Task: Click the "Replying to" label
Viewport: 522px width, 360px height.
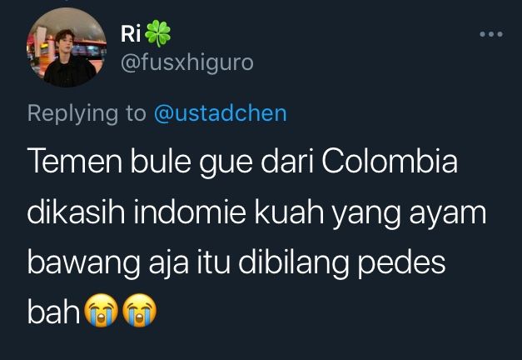Action: pyautogui.click(x=87, y=115)
